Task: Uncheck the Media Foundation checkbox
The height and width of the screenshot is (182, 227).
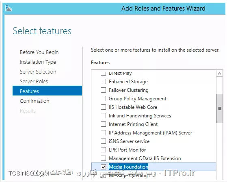Action: [x=103, y=167]
